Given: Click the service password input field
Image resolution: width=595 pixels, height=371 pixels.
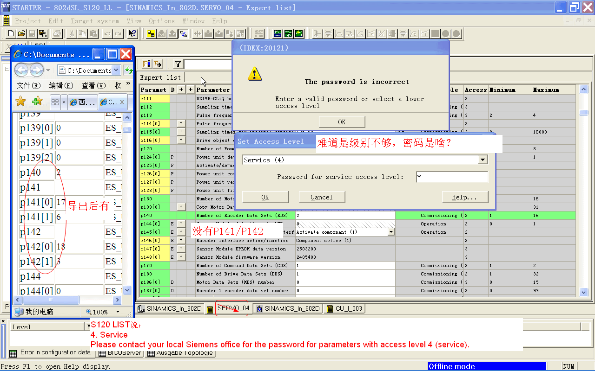Looking at the screenshot, I should pos(452,177).
